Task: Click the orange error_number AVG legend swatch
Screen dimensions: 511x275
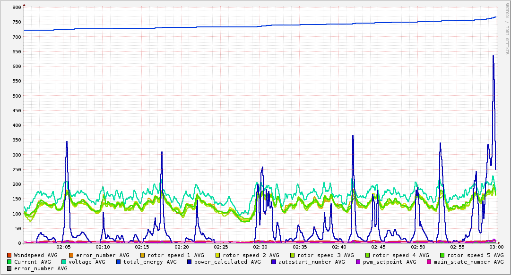Action: click(x=71, y=255)
